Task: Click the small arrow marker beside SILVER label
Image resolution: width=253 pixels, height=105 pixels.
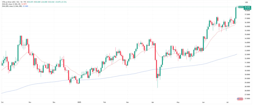Action: [237, 6]
